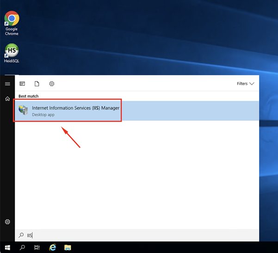Open Task View from taskbar
Viewport: 278px width, 253px height.
[x=37, y=247]
